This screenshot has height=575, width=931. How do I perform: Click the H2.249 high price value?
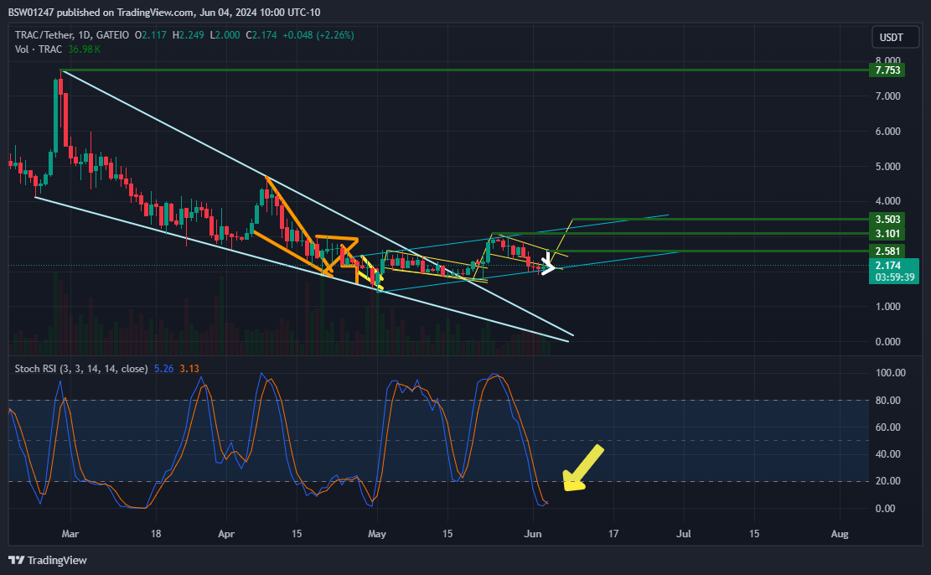(x=189, y=35)
